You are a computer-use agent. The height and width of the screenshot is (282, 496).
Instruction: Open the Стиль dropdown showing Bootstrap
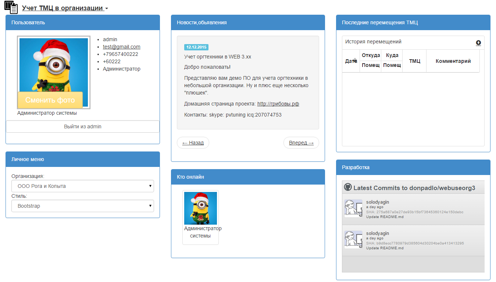click(x=83, y=206)
